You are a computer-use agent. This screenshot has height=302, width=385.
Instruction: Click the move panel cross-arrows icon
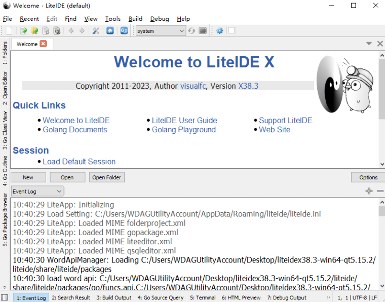[369, 191]
